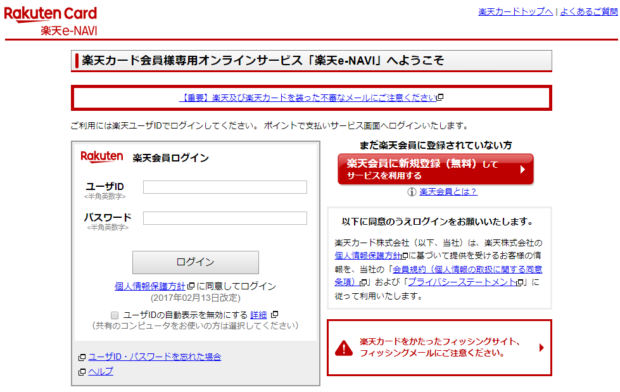Open the 【重要】 suspicious email notice link
620x392 pixels.
click(308, 98)
